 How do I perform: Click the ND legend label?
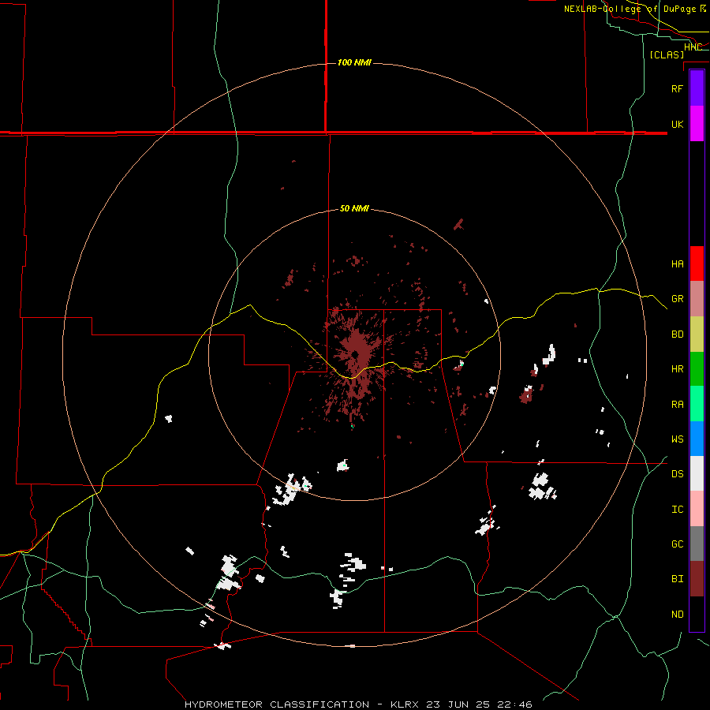tap(677, 615)
